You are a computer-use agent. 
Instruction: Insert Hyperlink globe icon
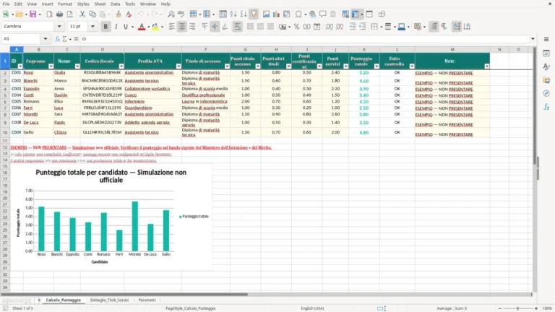coord(312,14)
